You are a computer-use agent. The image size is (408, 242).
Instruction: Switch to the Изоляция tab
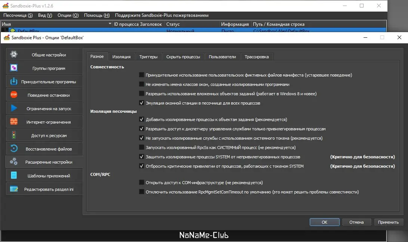[x=121, y=57]
